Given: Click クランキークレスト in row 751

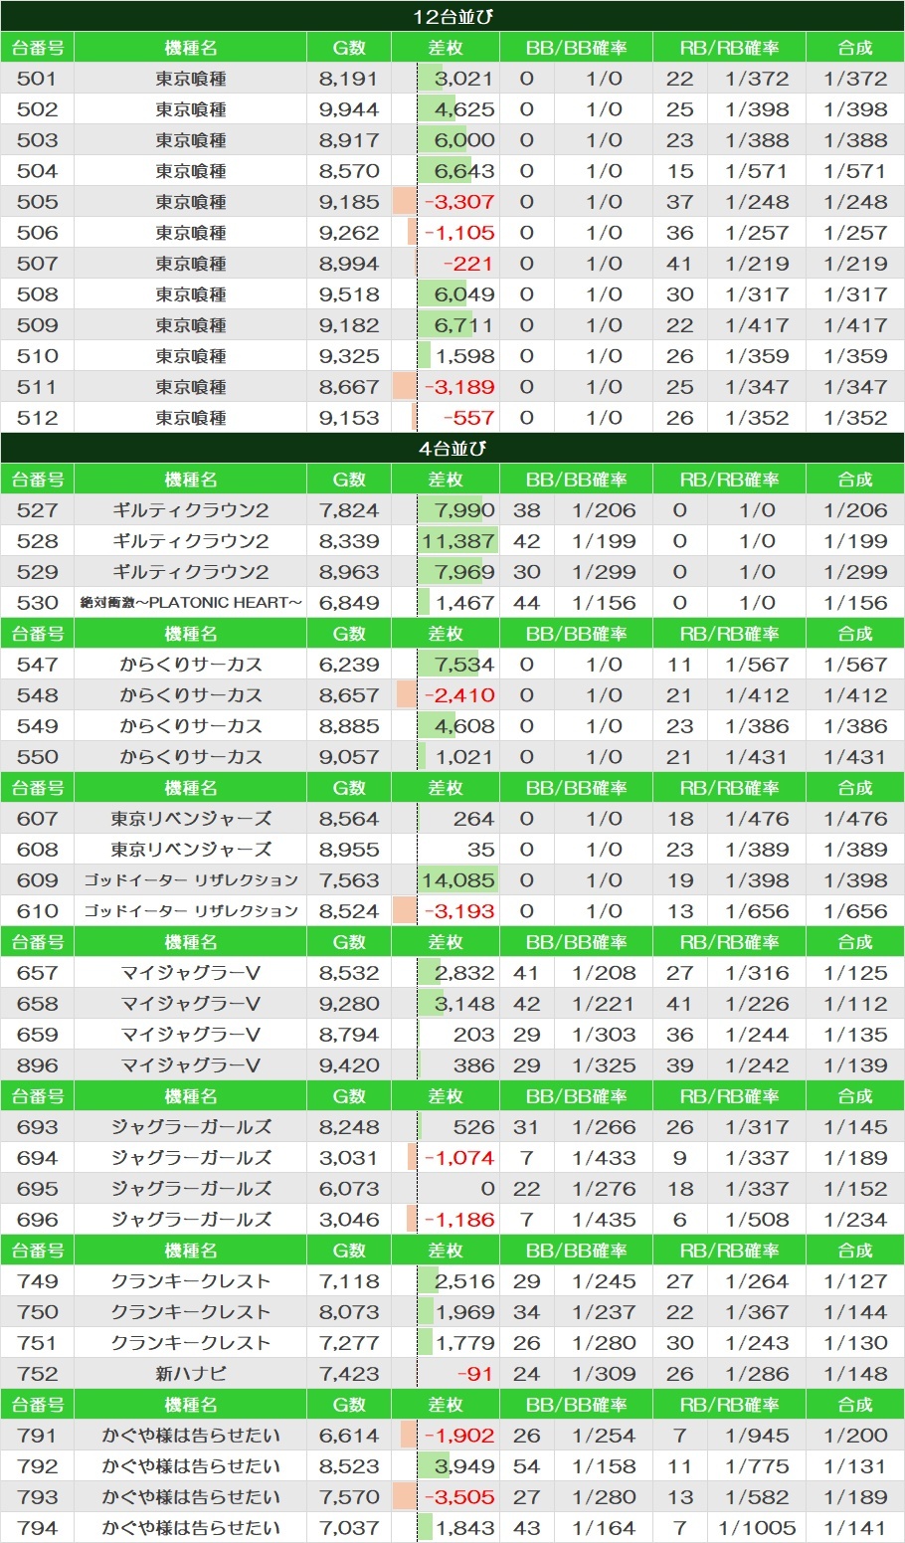Looking at the screenshot, I should pos(191,1343).
